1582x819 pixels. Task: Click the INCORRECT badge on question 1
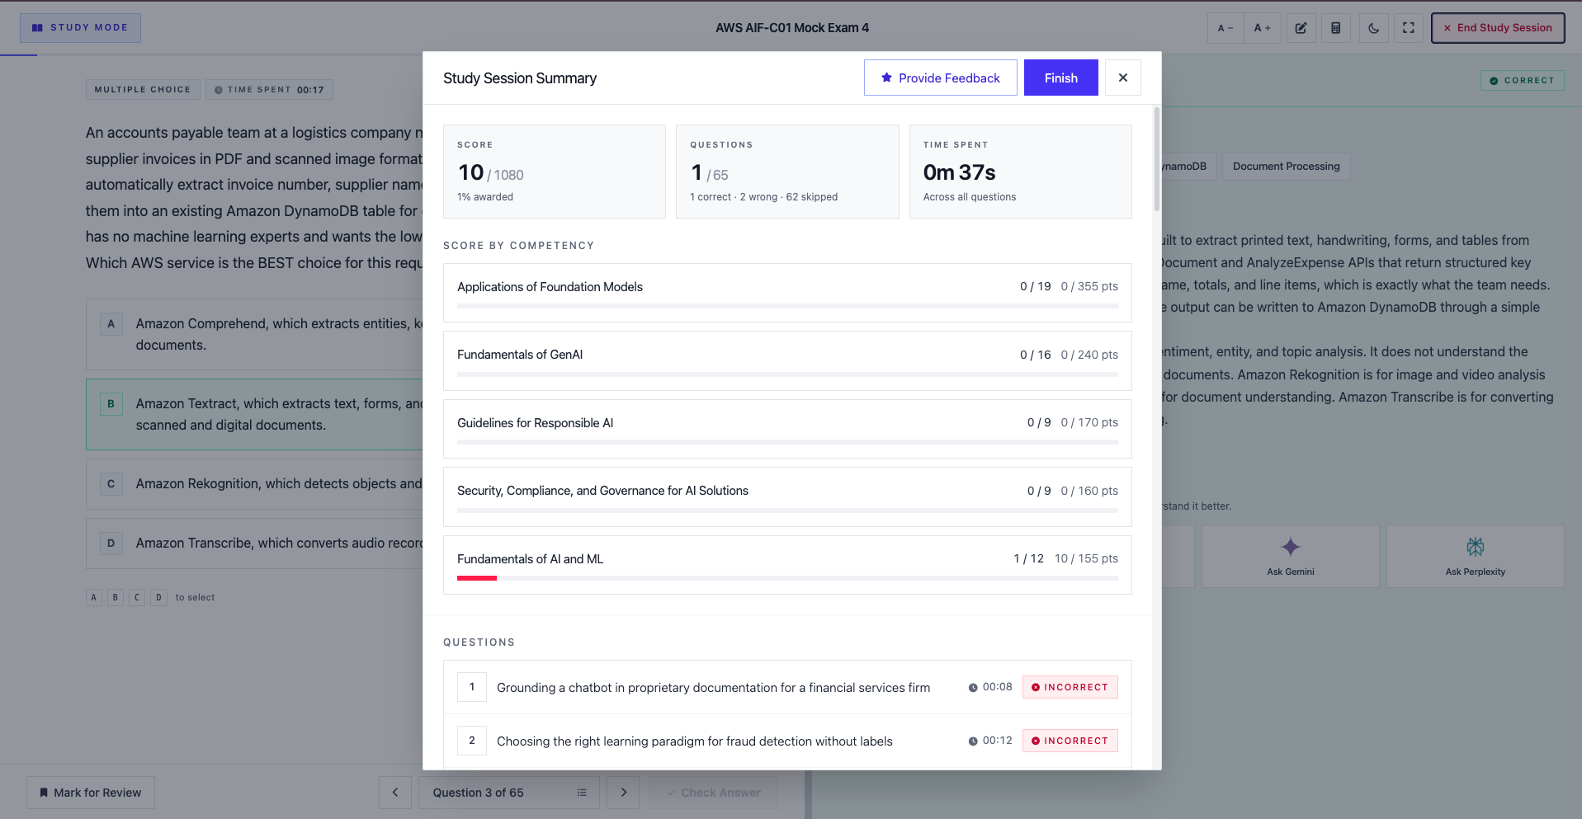(1070, 687)
